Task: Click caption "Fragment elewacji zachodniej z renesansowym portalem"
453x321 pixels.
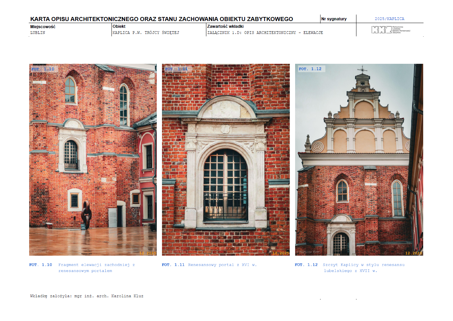Action: click(x=97, y=268)
